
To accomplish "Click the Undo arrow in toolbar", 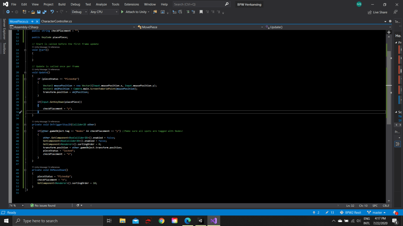I will 52,12.
